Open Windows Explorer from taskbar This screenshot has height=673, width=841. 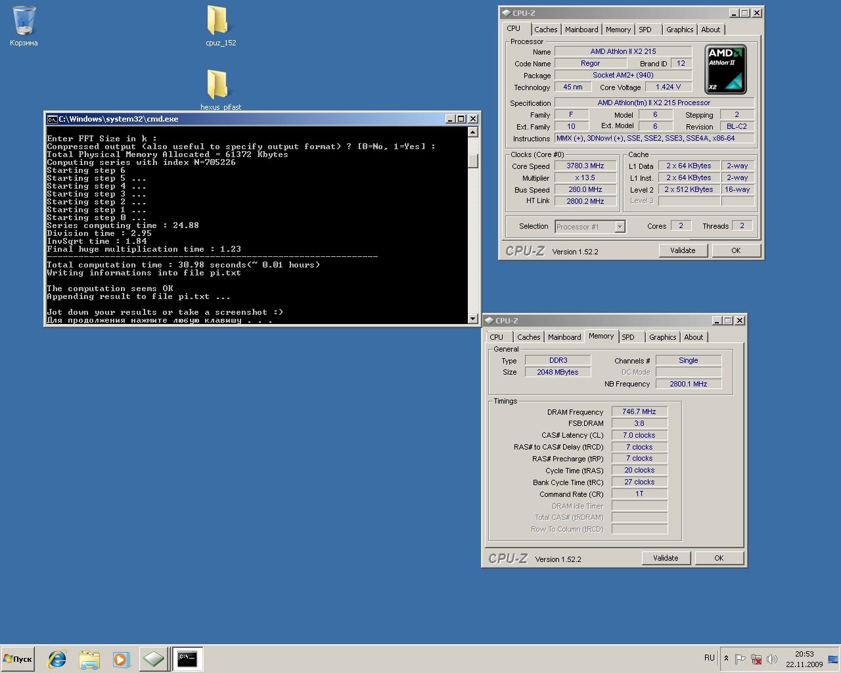pyautogui.click(x=89, y=659)
